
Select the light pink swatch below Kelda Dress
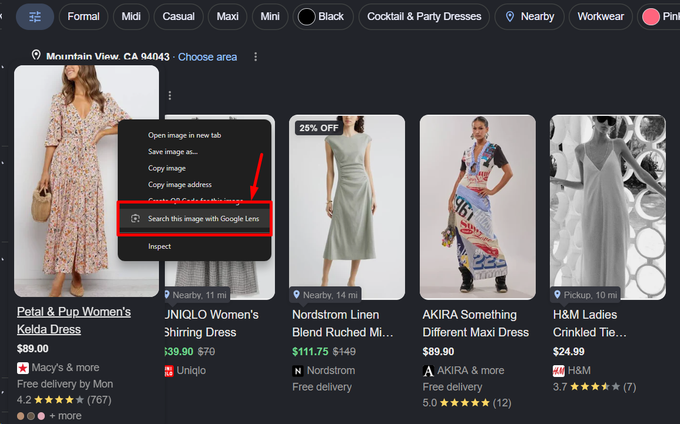pyautogui.click(x=41, y=416)
